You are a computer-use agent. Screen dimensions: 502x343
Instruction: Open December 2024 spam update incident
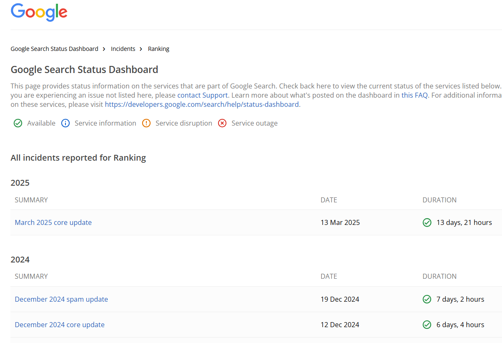(x=61, y=299)
